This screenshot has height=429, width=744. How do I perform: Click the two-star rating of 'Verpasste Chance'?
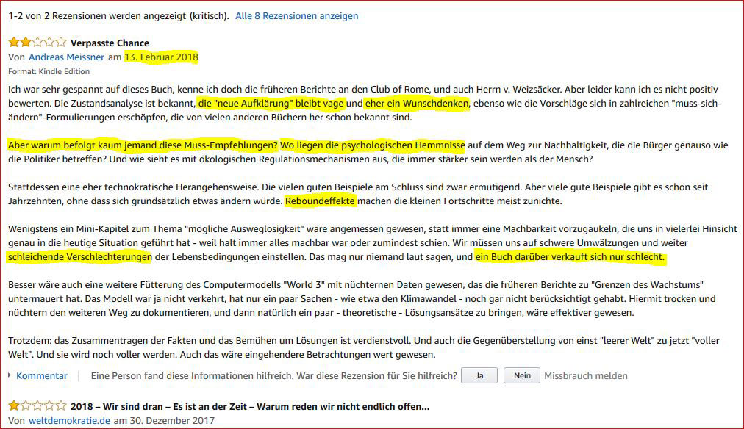(37, 43)
